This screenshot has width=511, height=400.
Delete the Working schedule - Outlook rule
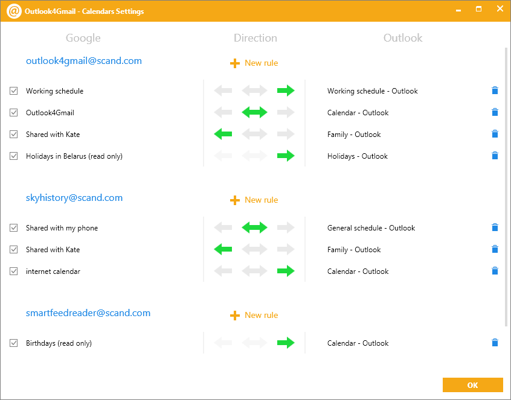[495, 90]
